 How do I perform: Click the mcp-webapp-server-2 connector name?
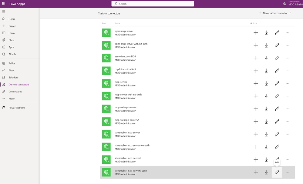coord(126,120)
